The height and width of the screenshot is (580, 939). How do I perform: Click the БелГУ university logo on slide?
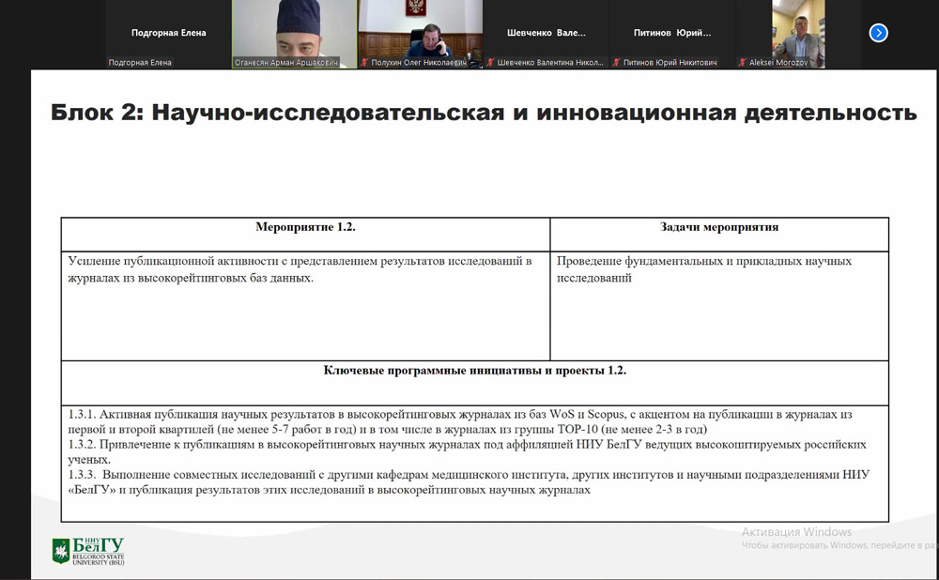point(88,550)
